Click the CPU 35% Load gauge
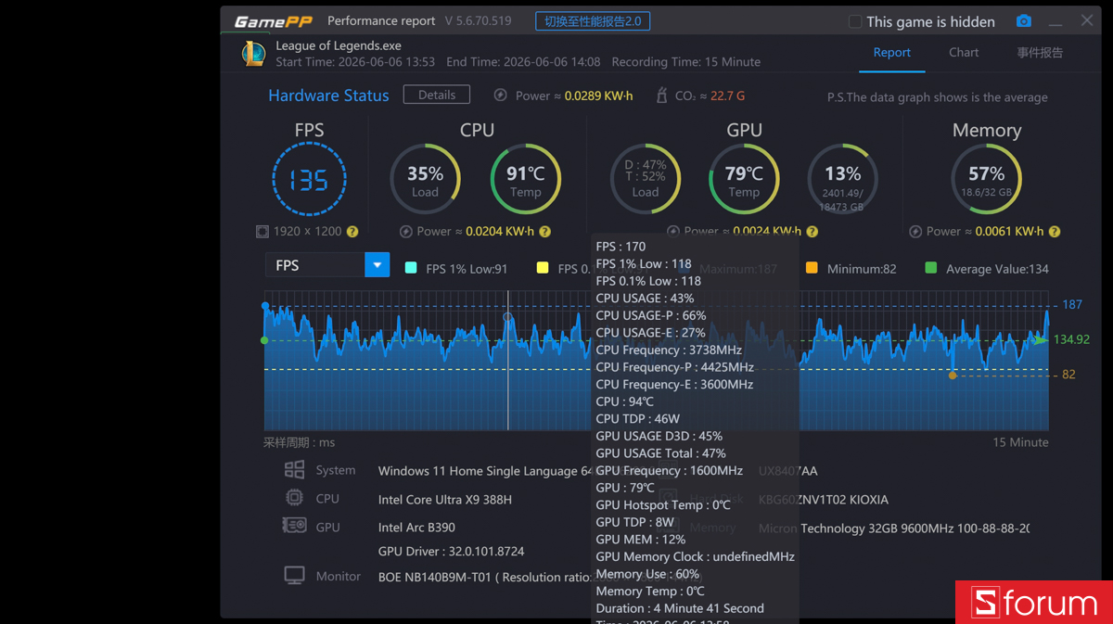1113x624 pixels. (425, 179)
